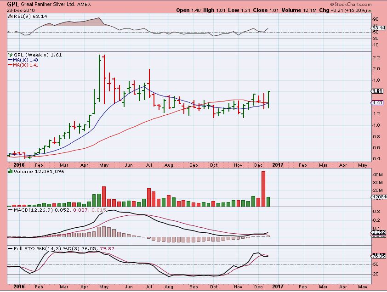Select the GPL ticker symbol in the header
The width and height of the screenshot is (387, 292).
pyautogui.click(x=13, y=4)
